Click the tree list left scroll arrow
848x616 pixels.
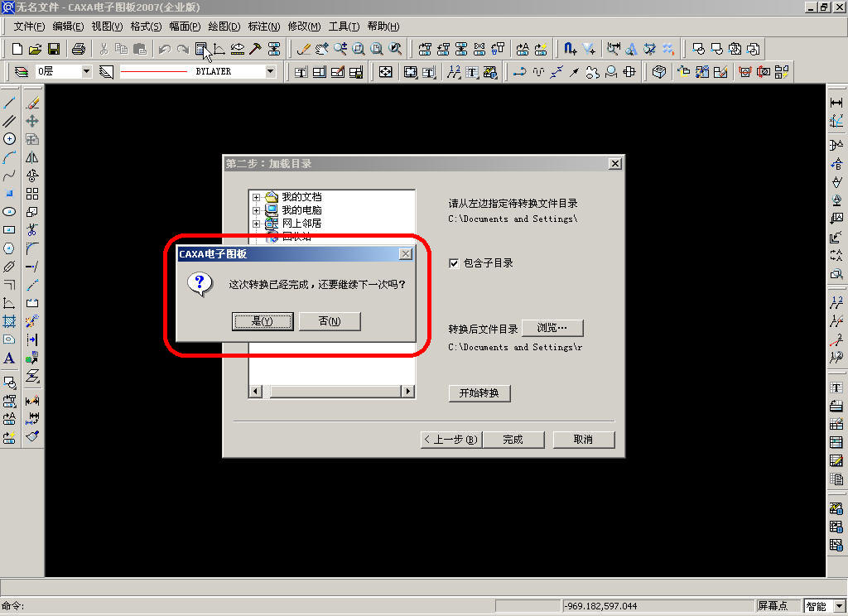coord(255,392)
